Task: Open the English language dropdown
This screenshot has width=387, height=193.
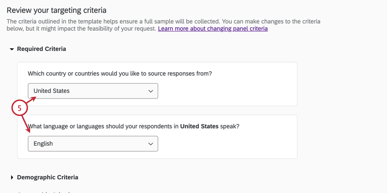Action: (x=93, y=144)
